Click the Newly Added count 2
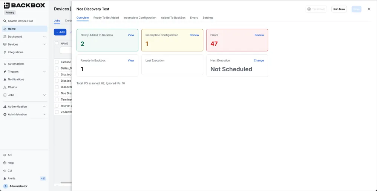Screen dimensions: 377x191 point(83,44)
